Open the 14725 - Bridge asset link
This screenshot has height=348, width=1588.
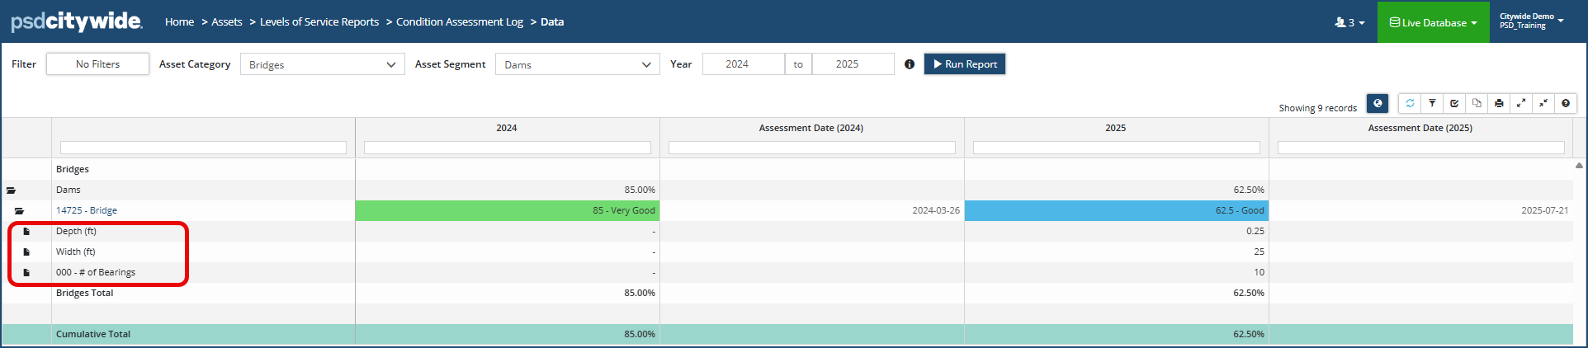coord(87,211)
